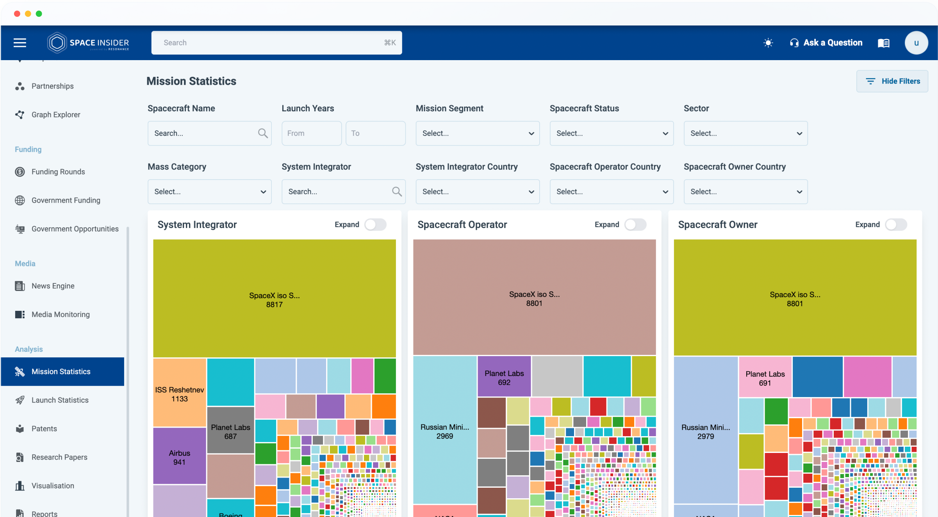Open the hamburger navigation menu
The image size is (938, 517).
(x=20, y=43)
